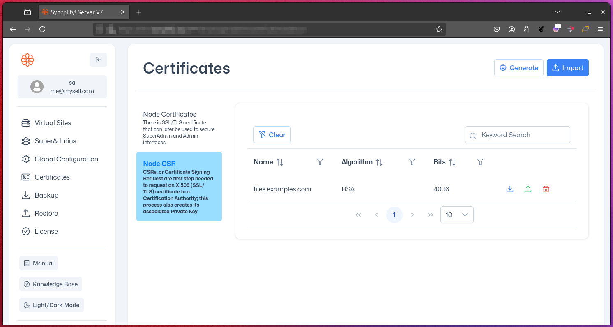Sort by Algorithm column
613x327 pixels.
379,162
